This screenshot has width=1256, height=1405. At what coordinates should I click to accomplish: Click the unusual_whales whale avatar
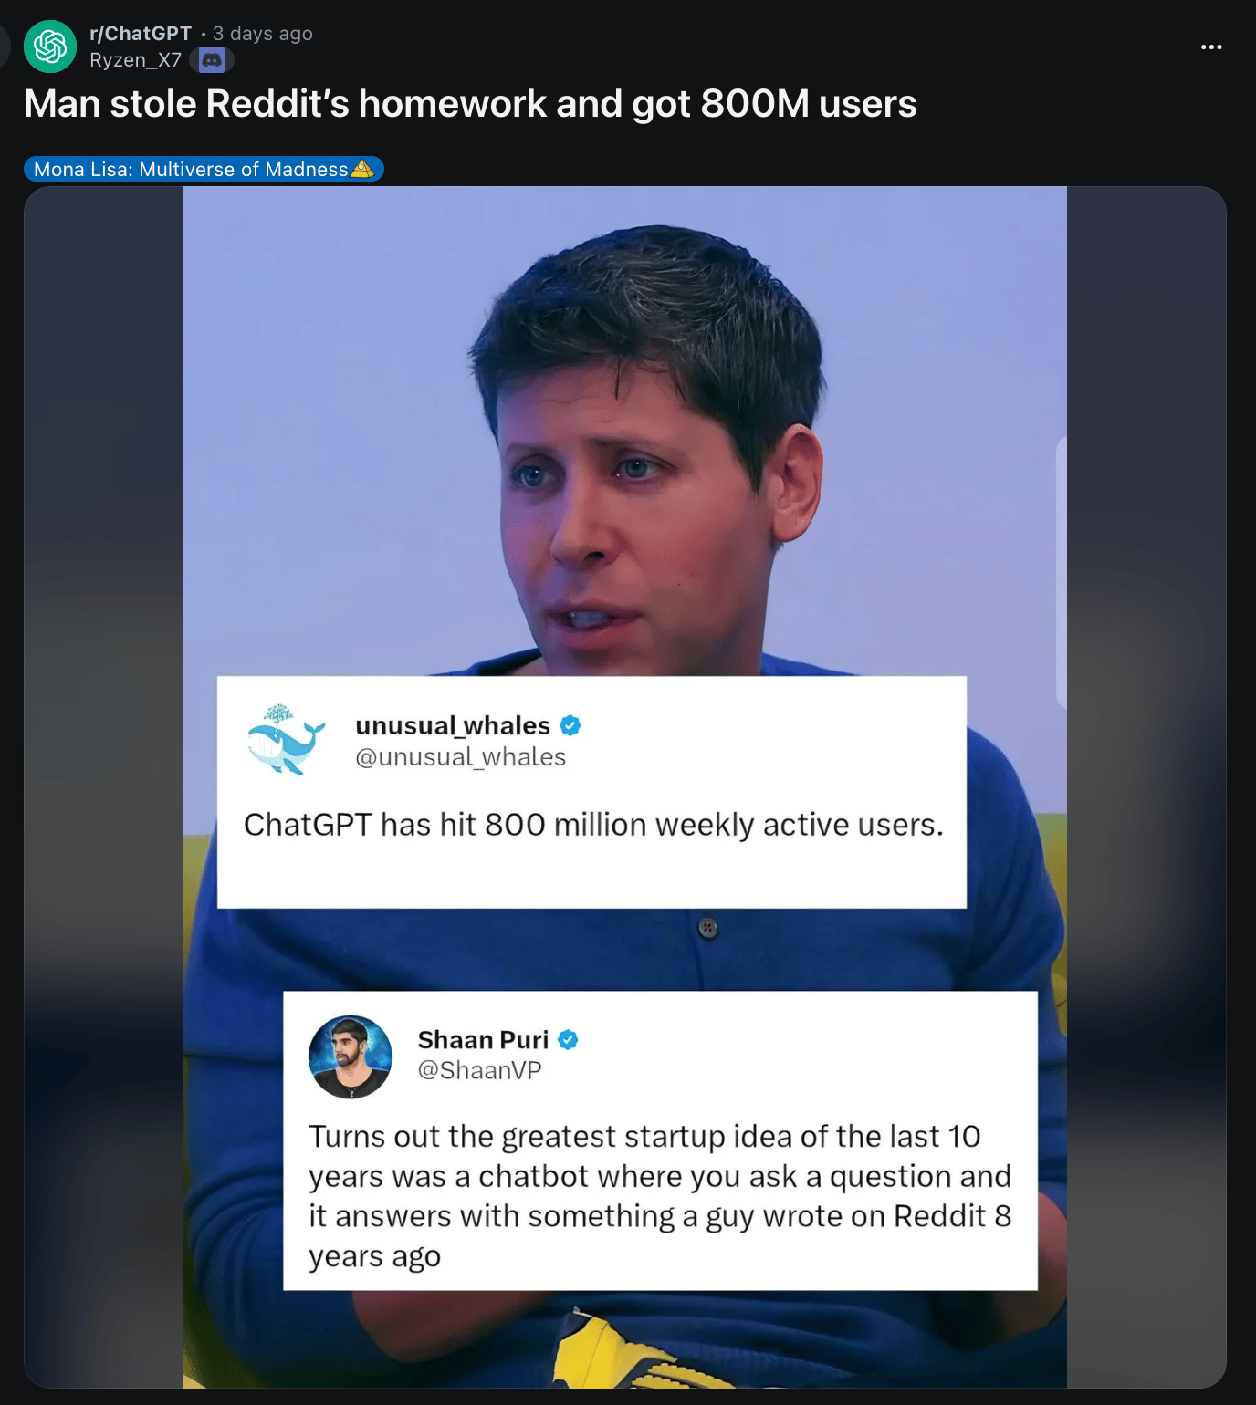(286, 740)
